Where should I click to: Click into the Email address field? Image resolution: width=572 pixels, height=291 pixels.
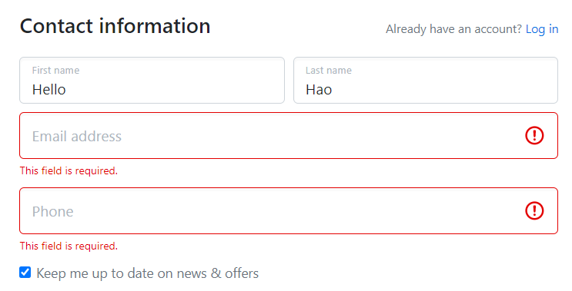coord(289,136)
